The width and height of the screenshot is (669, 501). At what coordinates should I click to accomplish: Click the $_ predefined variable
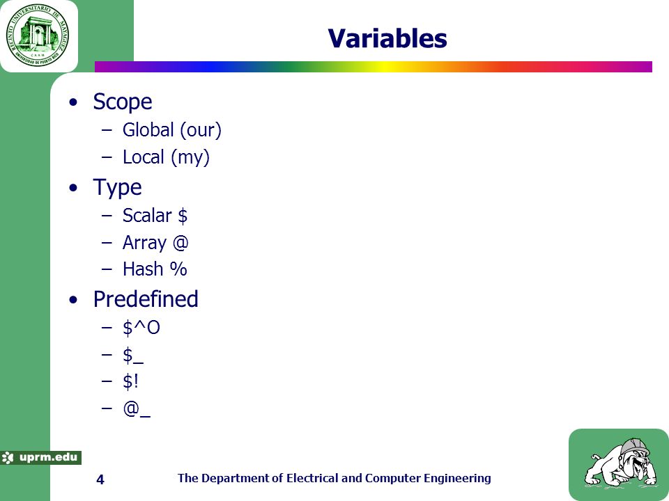point(133,356)
